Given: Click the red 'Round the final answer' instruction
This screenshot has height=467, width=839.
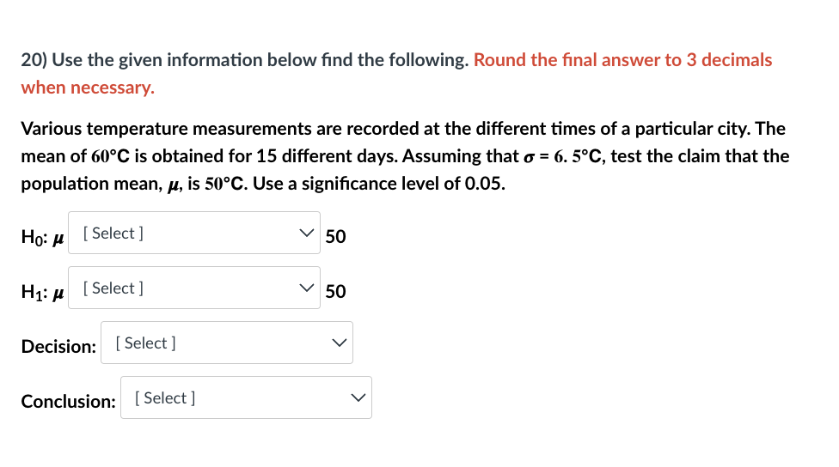Looking at the screenshot, I should point(396,73).
